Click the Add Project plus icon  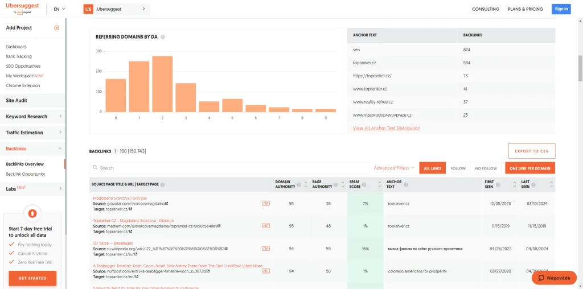tap(56, 28)
